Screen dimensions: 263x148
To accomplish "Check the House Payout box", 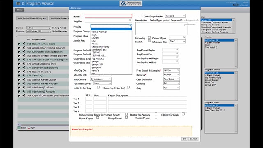I will point(97,118).
